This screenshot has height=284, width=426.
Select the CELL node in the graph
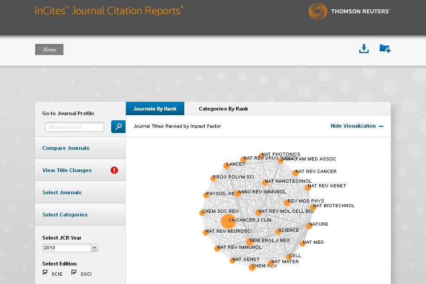click(288, 257)
